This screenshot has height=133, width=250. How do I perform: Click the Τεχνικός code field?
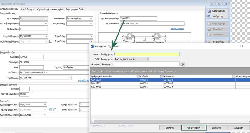point(24,89)
